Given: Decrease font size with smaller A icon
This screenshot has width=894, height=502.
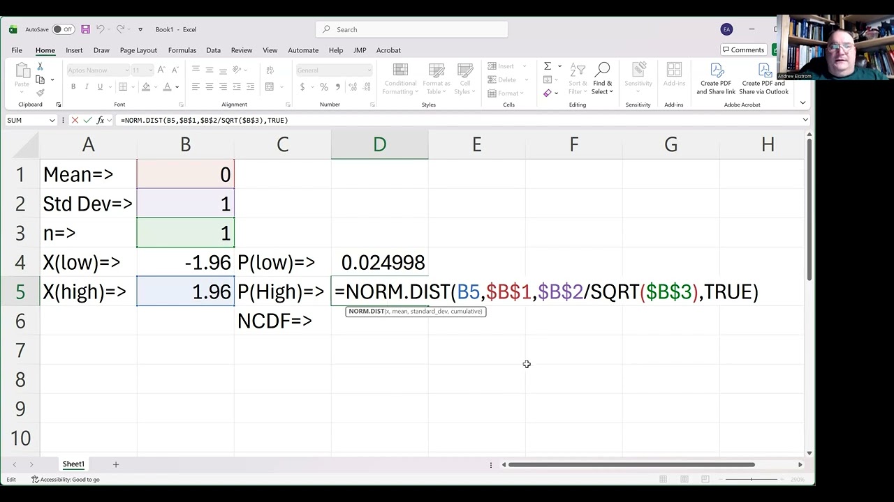Looking at the screenshot, I should (174, 70).
